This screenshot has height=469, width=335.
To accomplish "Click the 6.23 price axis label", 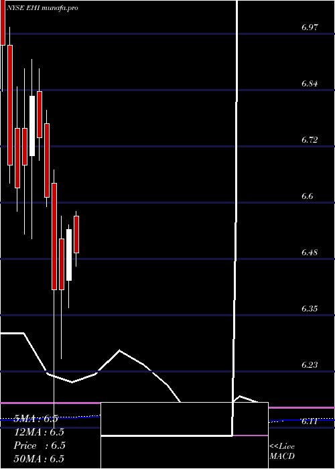I will click(x=310, y=365).
